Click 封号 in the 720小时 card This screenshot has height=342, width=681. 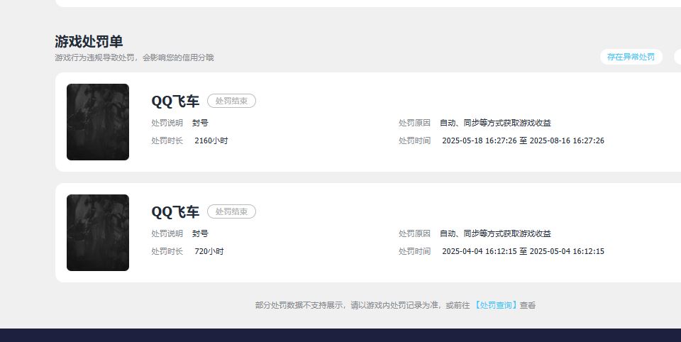200,233
